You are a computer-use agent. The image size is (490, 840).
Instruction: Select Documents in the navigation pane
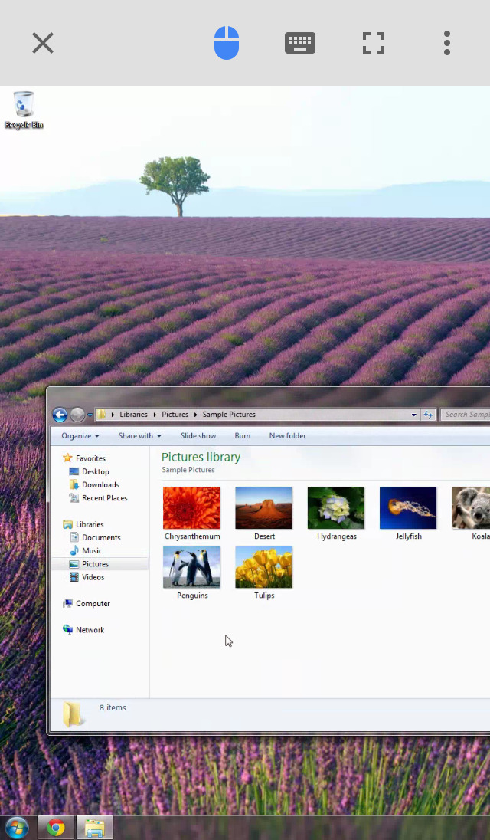101,537
